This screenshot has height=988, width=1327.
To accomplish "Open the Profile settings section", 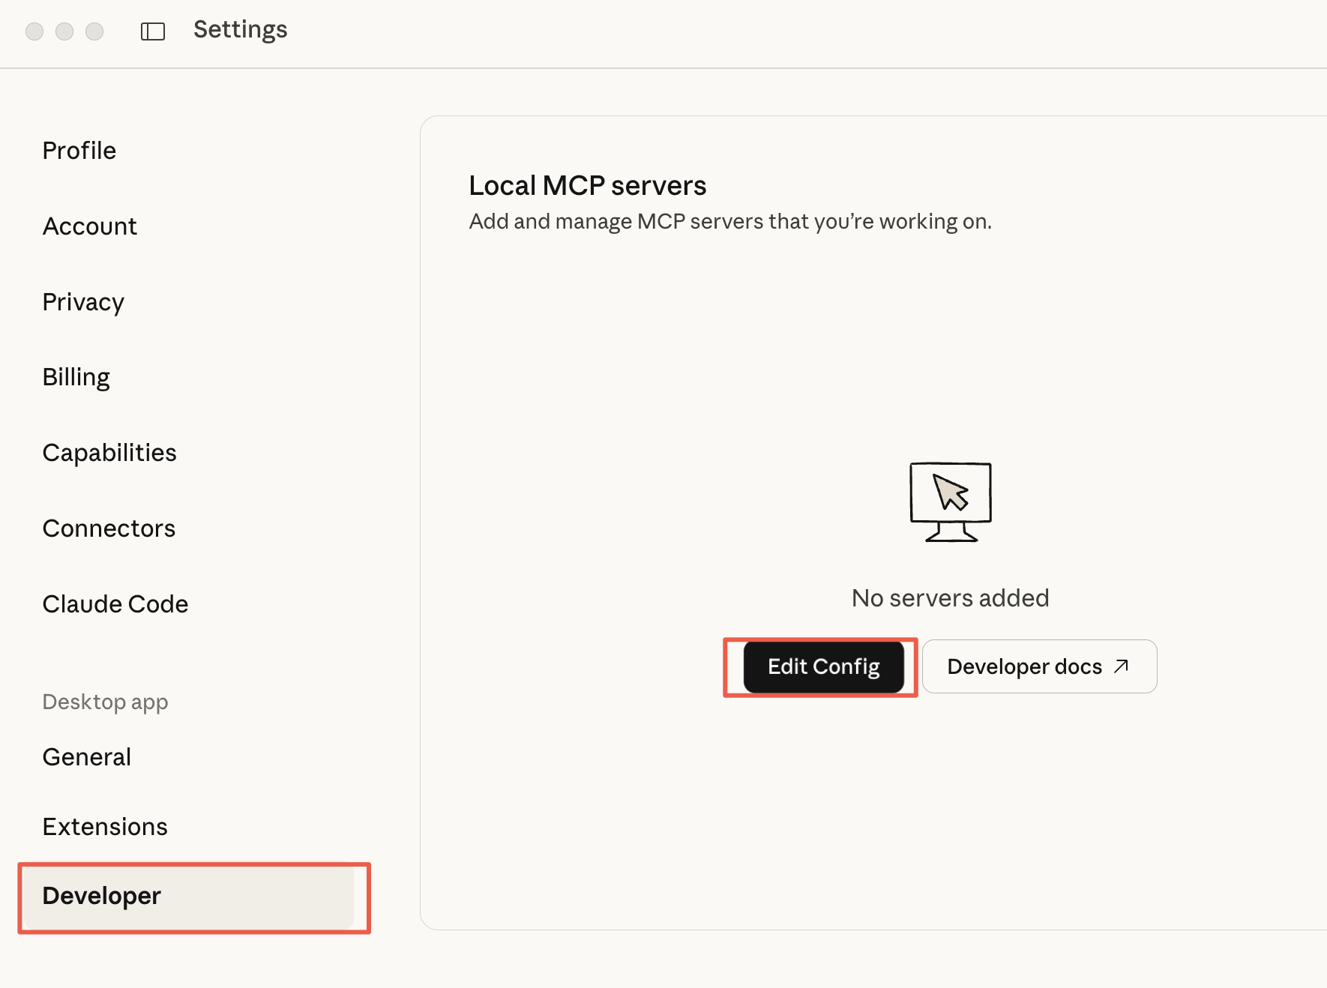I will click(79, 151).
